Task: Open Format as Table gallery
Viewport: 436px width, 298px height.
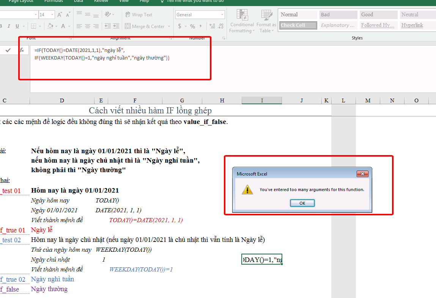Action: pos(266,21)
